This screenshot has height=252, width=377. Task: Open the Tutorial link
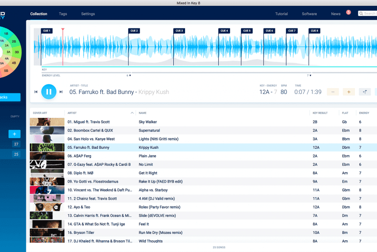click(282, 14)
